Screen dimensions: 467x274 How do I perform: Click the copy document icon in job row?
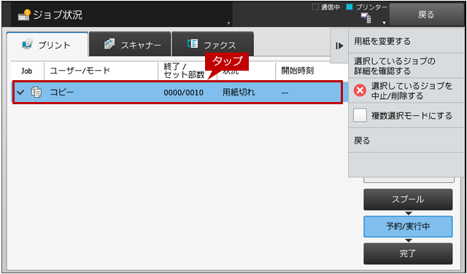click(x=36, y=93)
